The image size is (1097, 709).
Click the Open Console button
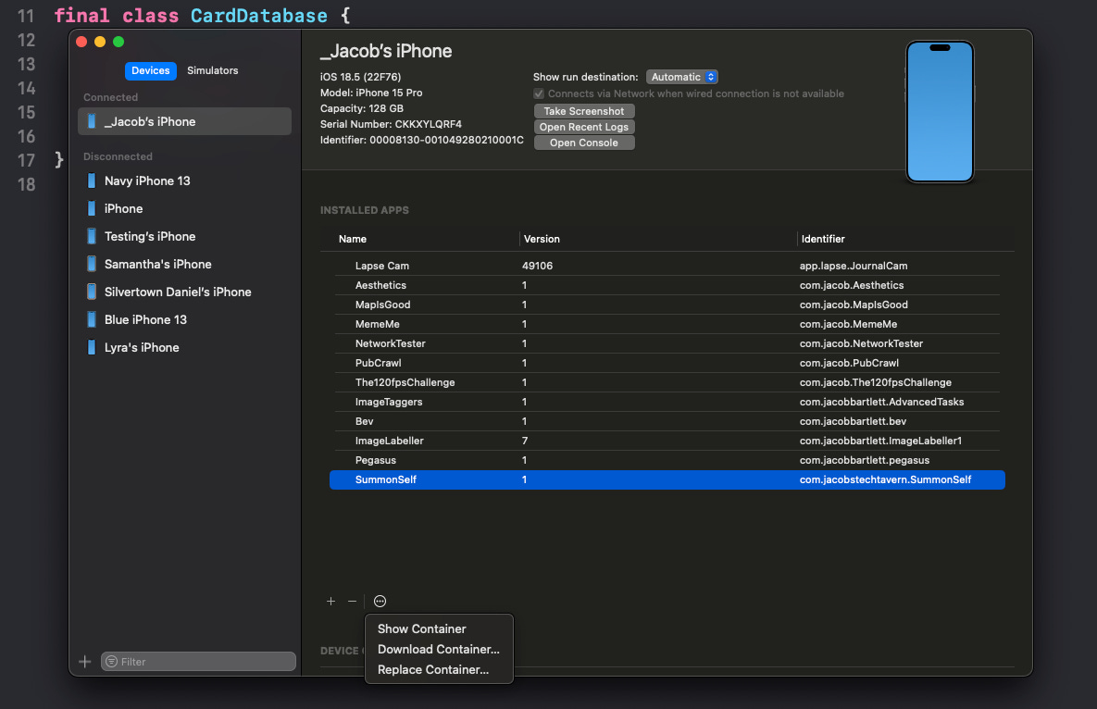point(584,143)
